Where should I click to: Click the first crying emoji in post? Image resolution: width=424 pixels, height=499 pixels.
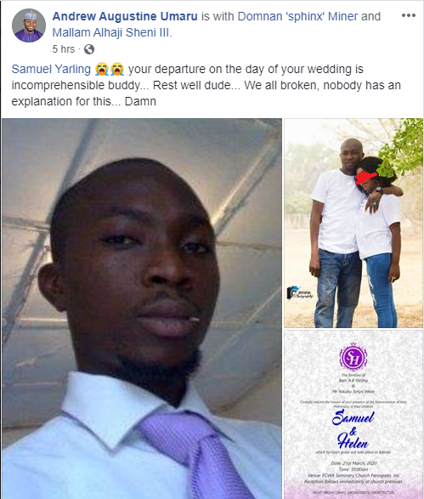click(x=101, y=69)
